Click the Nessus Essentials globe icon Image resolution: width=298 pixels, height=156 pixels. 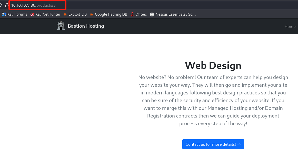pyautogui.click(x=152, y=14)
